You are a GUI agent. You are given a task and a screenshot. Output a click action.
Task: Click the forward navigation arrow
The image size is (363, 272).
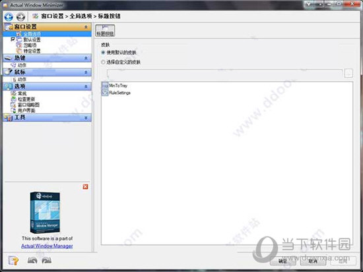20,16
